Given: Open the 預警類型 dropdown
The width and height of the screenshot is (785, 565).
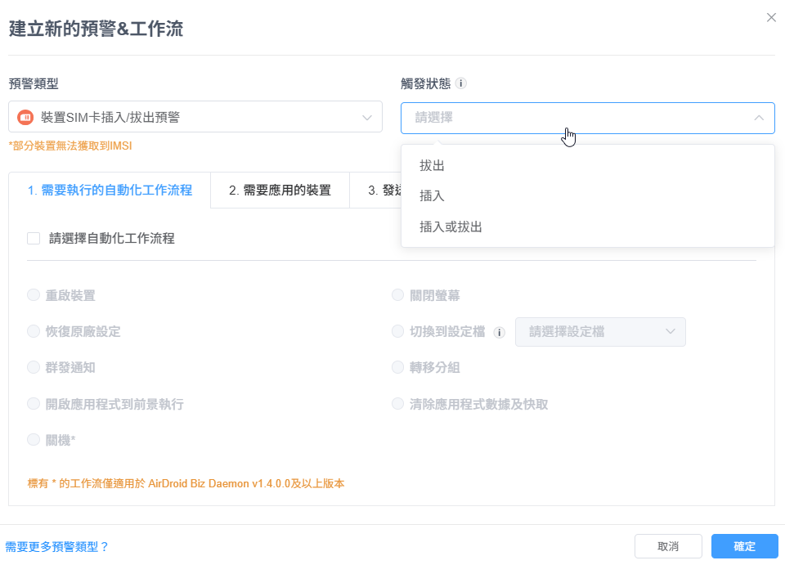Looking at the screenshot, I should [195, 117].
